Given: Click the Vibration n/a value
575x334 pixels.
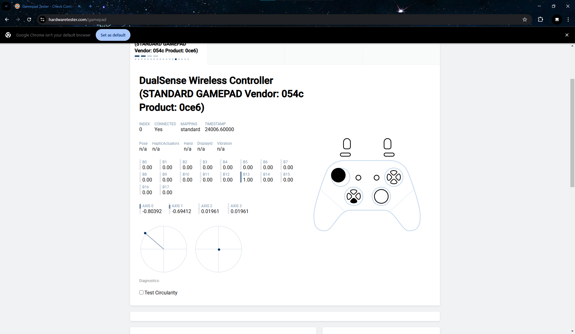Looking at the screenshot, I should click(221, 149).
